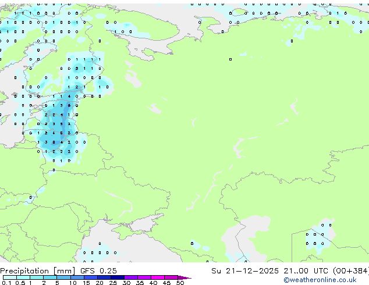
Task: Click the 25–30 mm navy legend swatch
Action: click(118, 277)
